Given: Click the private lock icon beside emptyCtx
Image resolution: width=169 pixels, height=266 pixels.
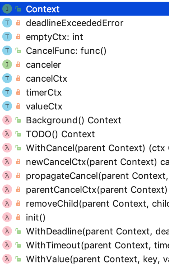Looking at the screenshot, I should coord(18,37).
